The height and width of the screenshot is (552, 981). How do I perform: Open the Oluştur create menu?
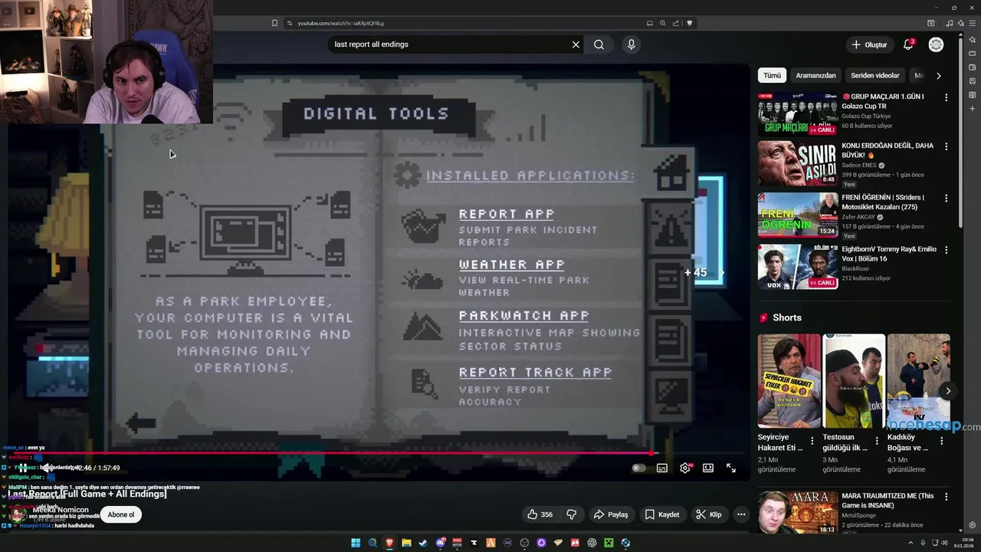(x=869, y=44)
